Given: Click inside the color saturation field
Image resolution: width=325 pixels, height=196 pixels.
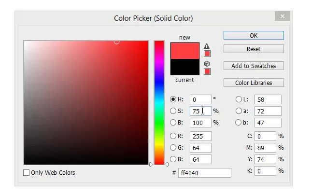Looking at the screenshot, I should 86,102.
